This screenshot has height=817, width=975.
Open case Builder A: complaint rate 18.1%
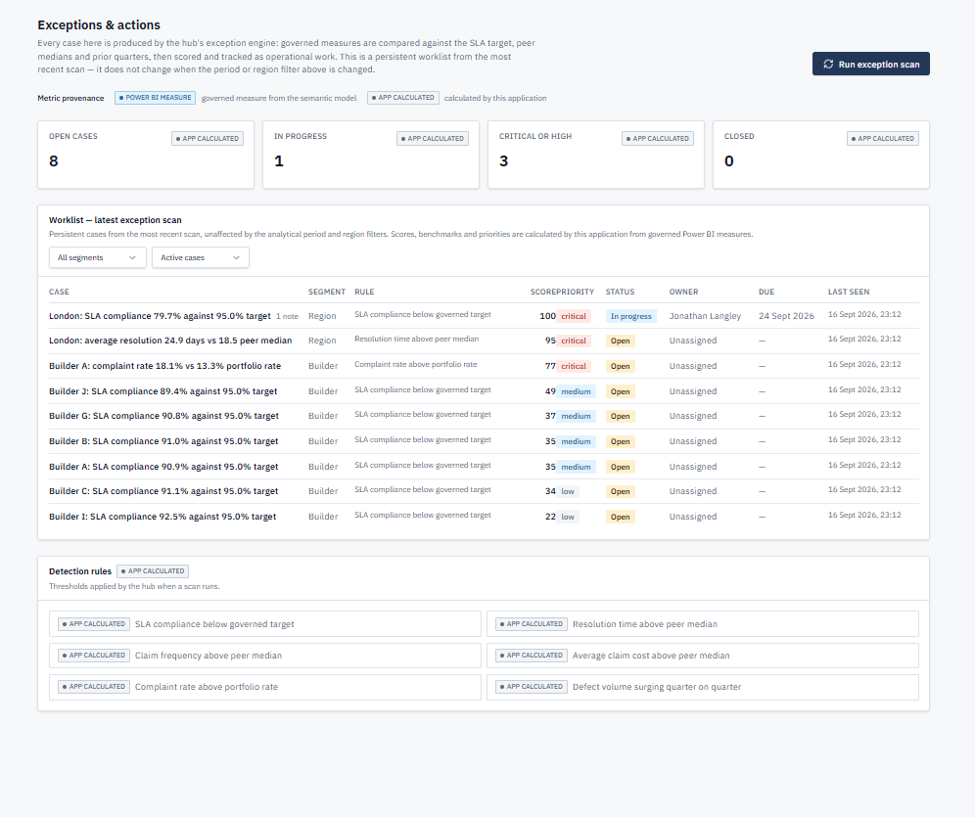[x=164, y=366]
